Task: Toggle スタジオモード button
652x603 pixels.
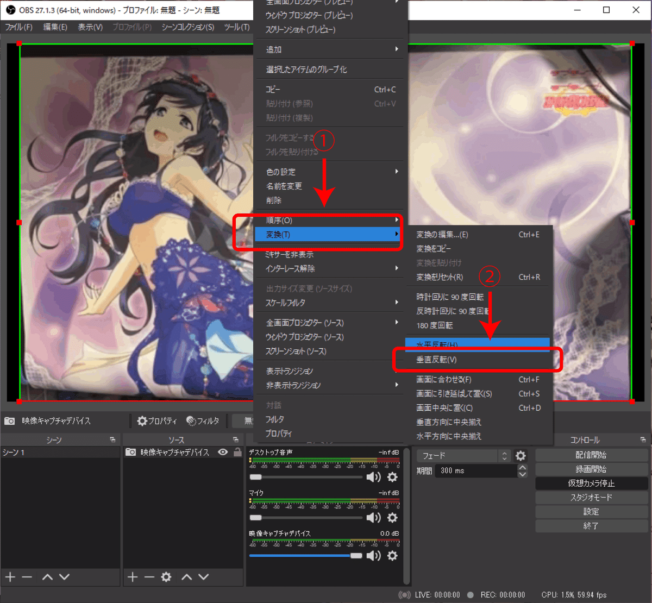Action: [592, 497]
